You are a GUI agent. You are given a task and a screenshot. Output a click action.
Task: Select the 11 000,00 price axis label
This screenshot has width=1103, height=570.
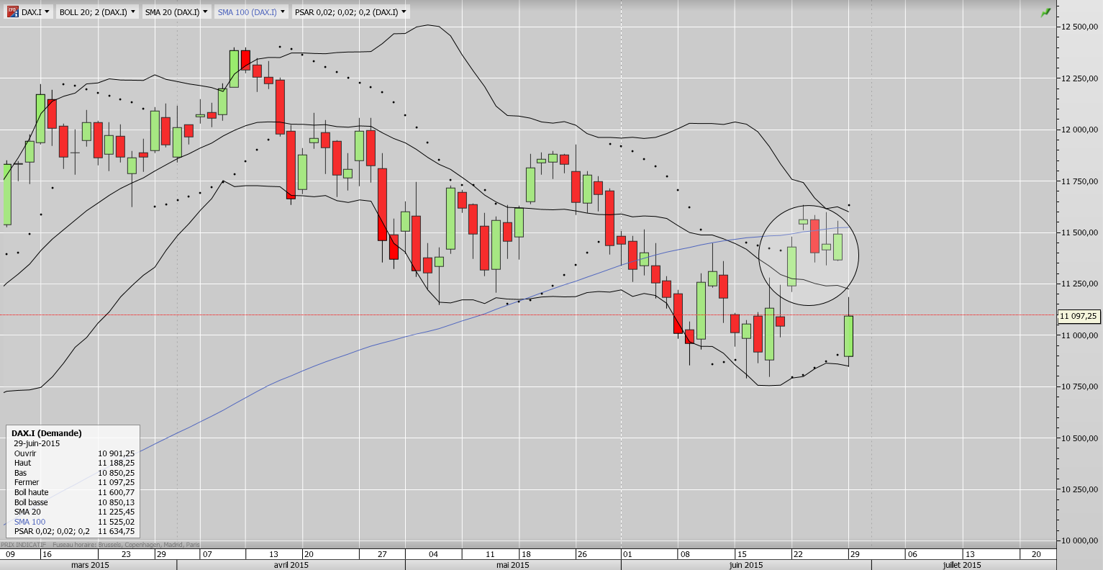1080,335
